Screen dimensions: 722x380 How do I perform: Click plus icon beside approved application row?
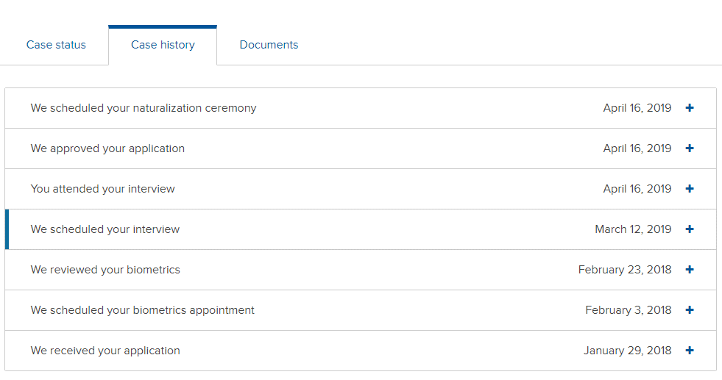(690, 148)
